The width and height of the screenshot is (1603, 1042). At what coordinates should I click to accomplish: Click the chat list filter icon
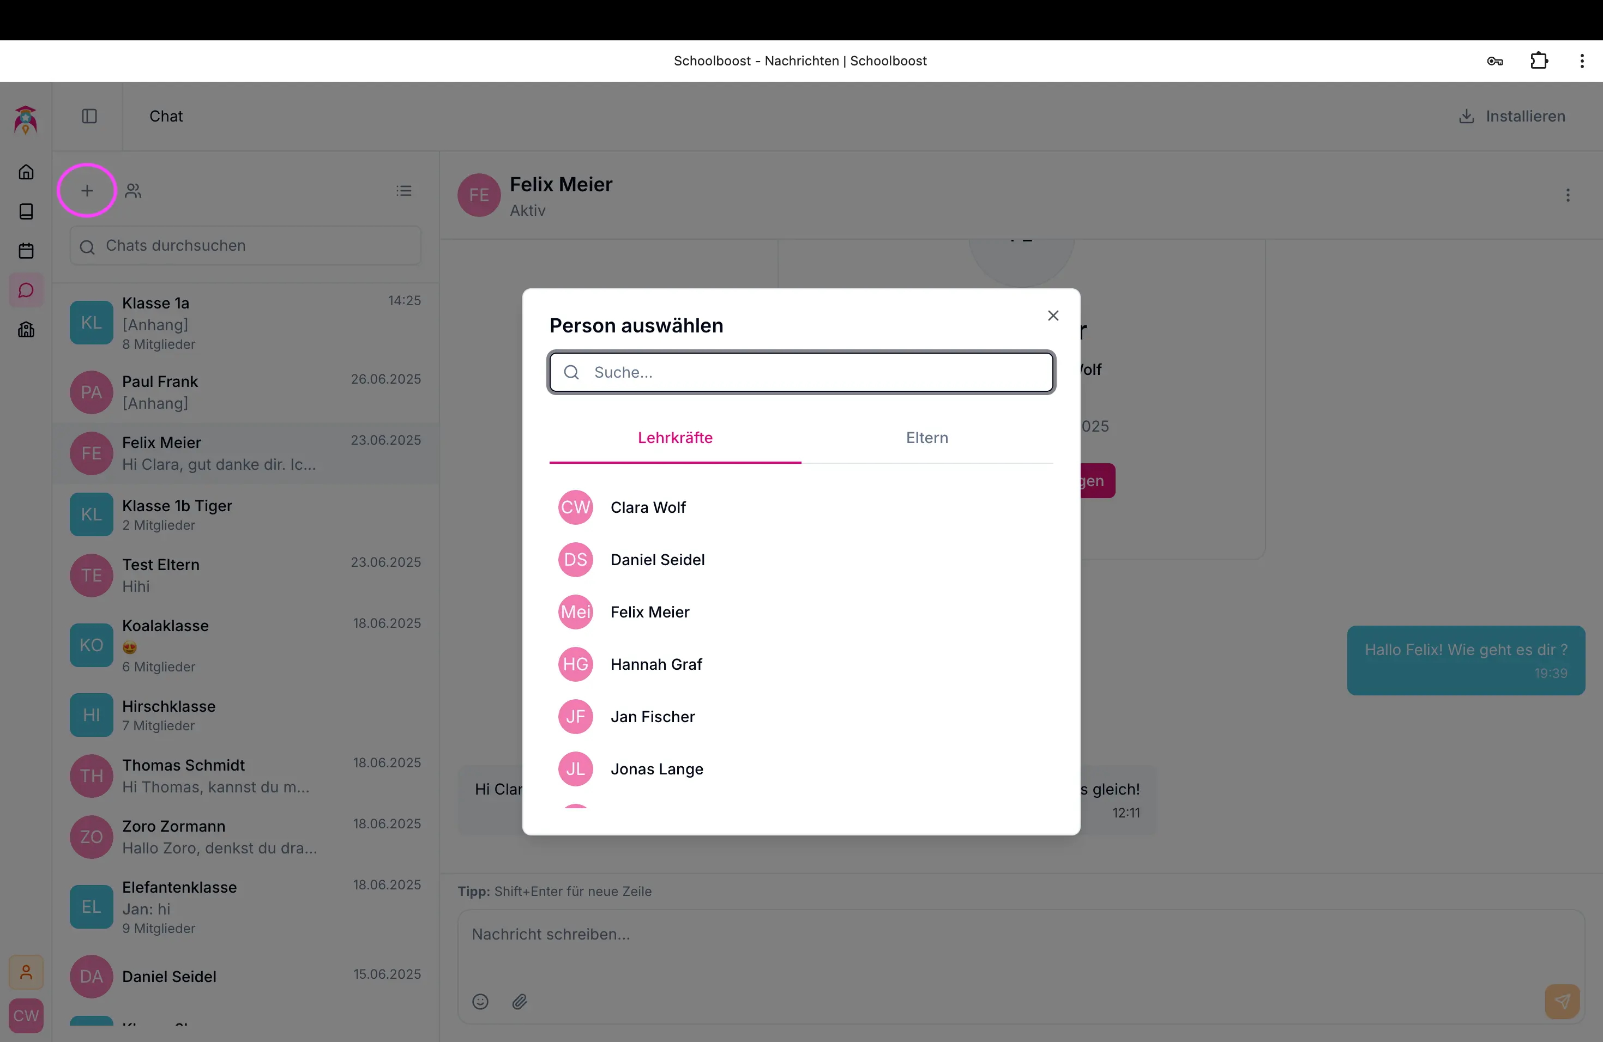(404, 191)
